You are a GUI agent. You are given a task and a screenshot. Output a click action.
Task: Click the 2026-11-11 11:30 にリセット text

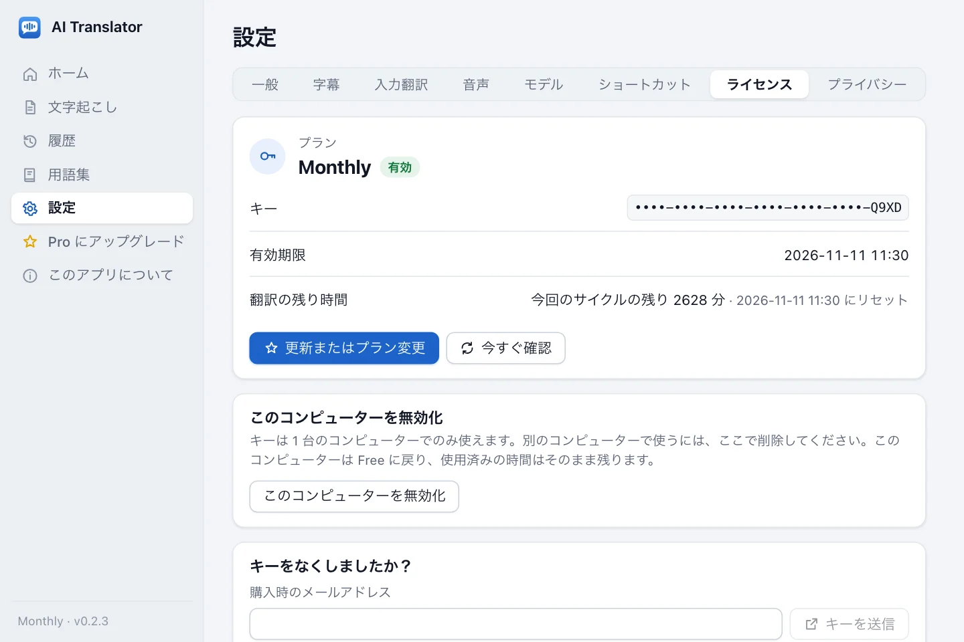(822, 300)
